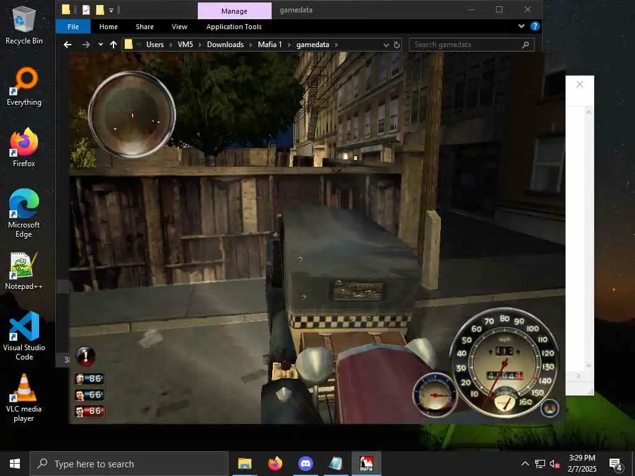Image resolution: width=635 pixels, height=476 pixels.
Task: Click the compass icon beside the speedometer
Action: (549, 408)
